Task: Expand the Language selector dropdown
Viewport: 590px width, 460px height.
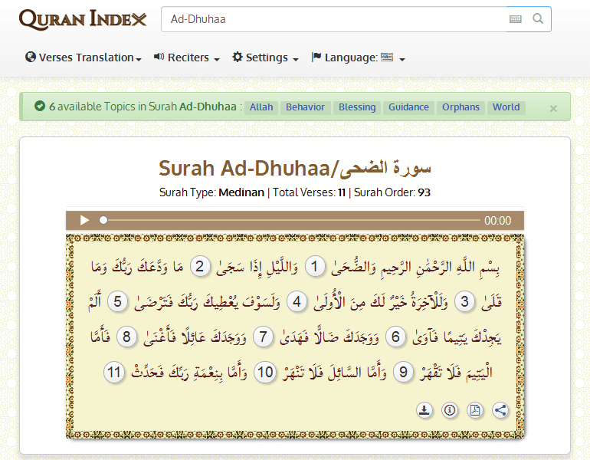Action: pyautogui.click(x=358, y=58)
